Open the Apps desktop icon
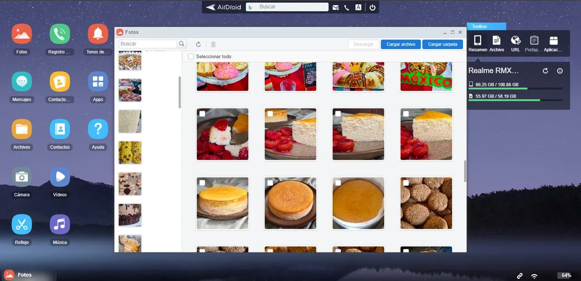Viewport: 581px width, 281px height. click(x=98, y=82)
